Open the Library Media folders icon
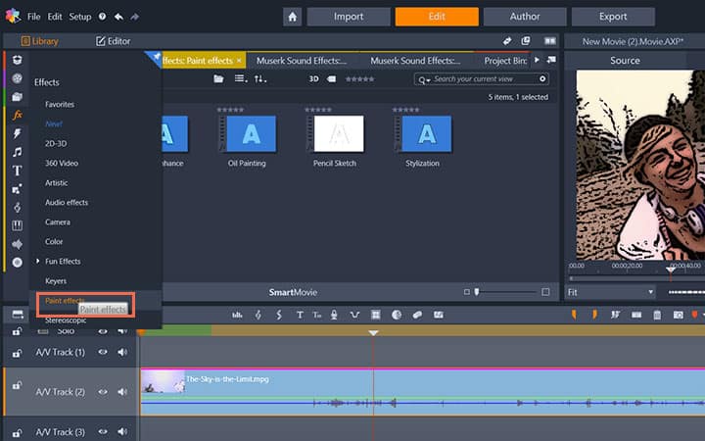The image size is (705, 441). 17,97
